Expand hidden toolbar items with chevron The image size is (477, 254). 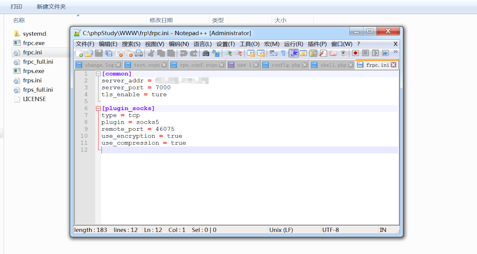395,52
